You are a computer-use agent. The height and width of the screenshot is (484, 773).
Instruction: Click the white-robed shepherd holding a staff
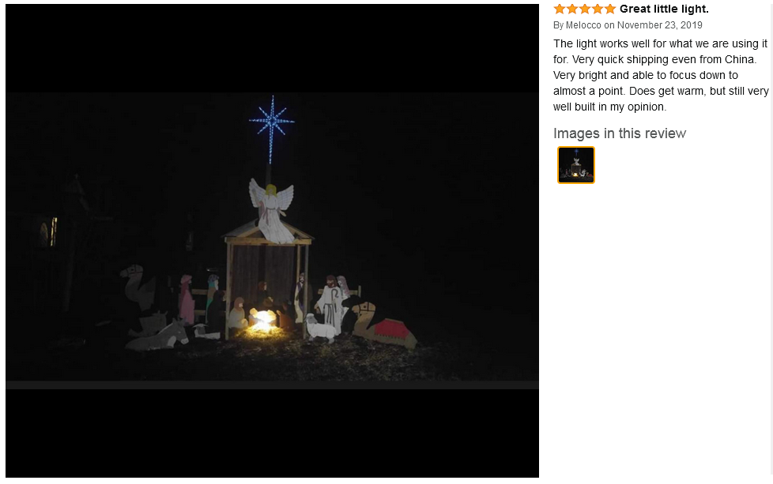[x=331, y=303]
